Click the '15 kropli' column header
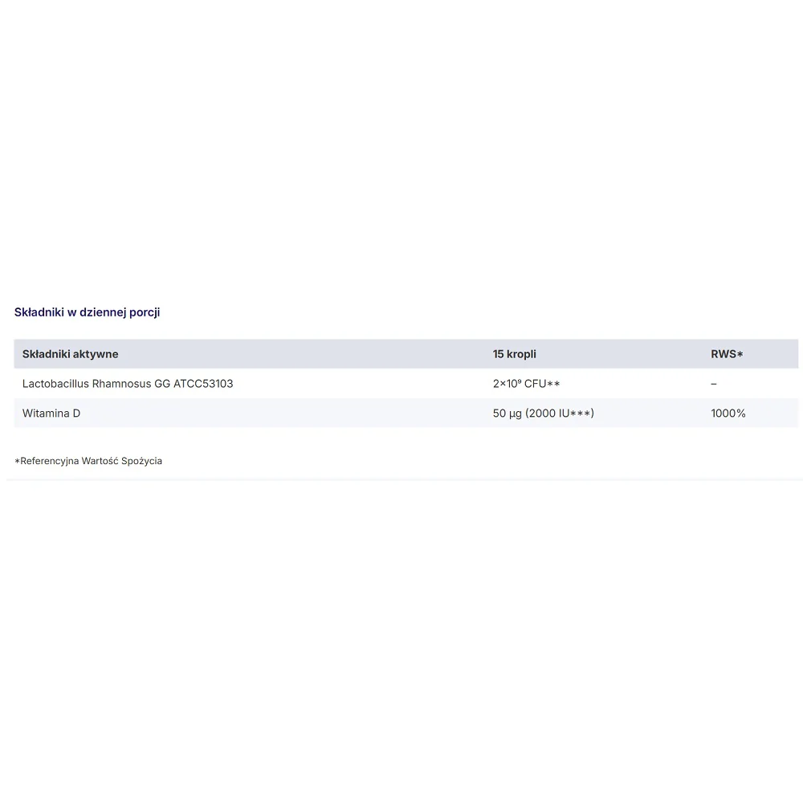Screen dimensions: 803x803 click(x=514, y=354)
